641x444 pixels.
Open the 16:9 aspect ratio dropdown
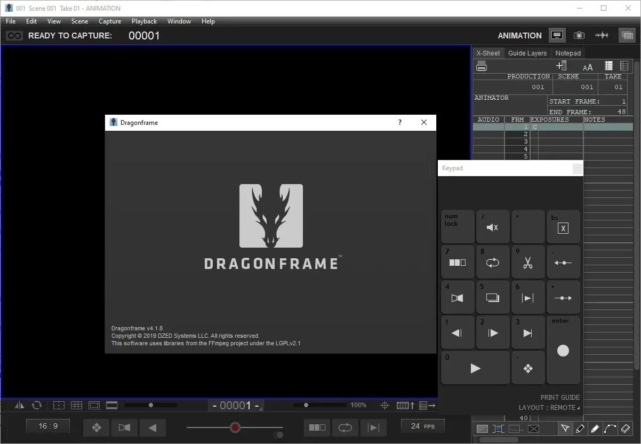(x=48, y=426)
